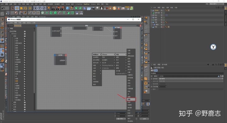
Task: Open the RealFlow menu in the menu bar
Action: [x=87, y=4]
